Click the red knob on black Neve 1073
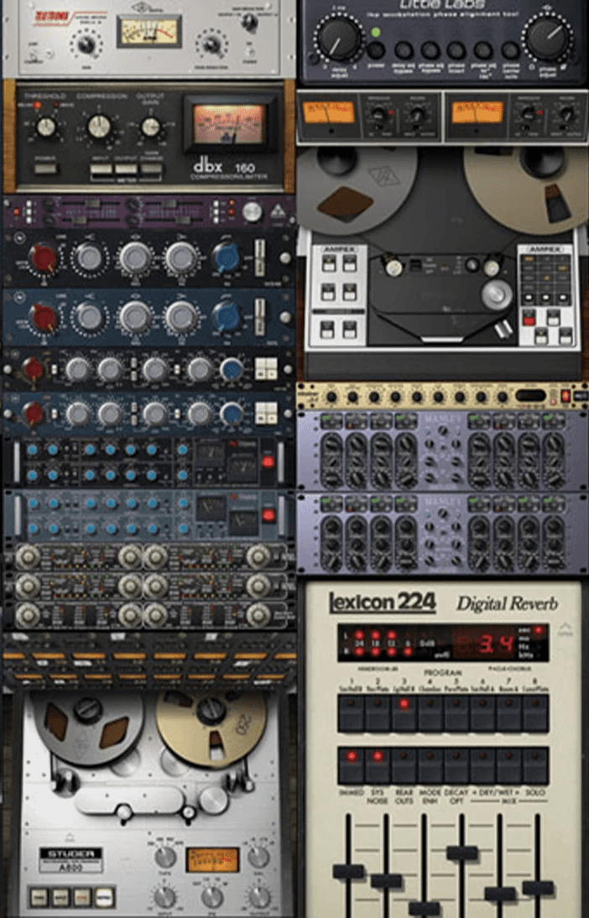Viewport: 589px width, 918px height. [44, 258]
